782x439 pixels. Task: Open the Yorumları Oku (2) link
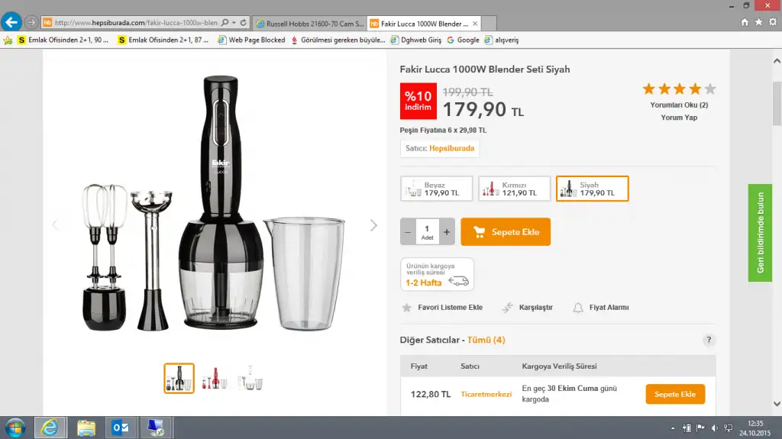pyautogui.click(x=679, y=105)
